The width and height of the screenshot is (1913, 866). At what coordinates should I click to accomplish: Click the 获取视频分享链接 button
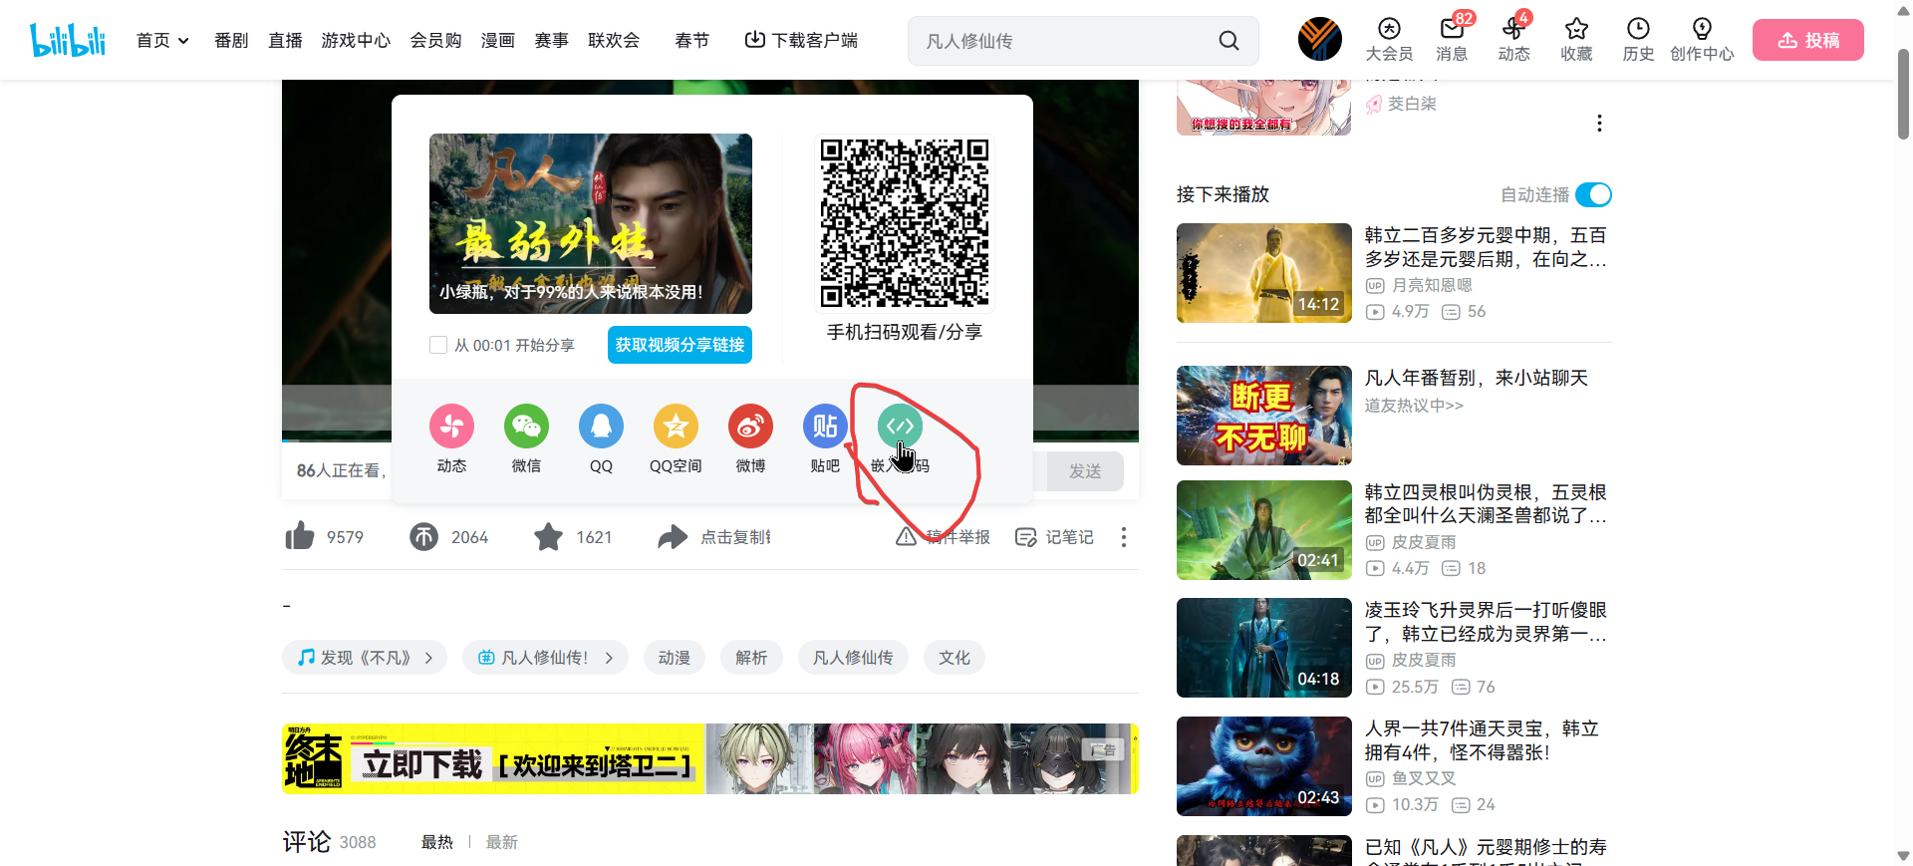coord(680,345)
